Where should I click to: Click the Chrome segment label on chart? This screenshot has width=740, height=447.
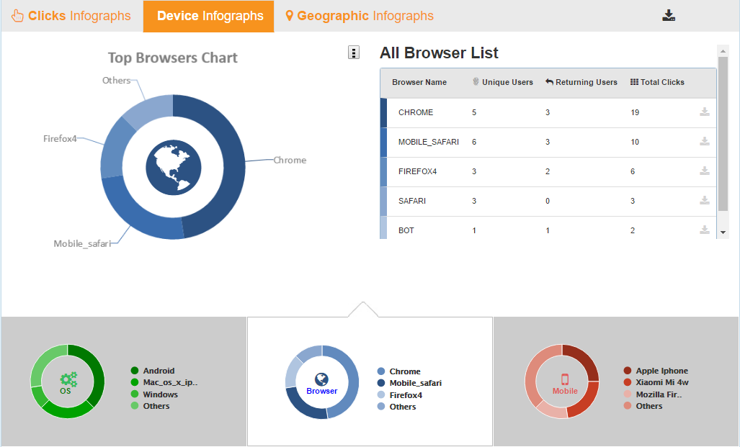[x=290, y=161]
